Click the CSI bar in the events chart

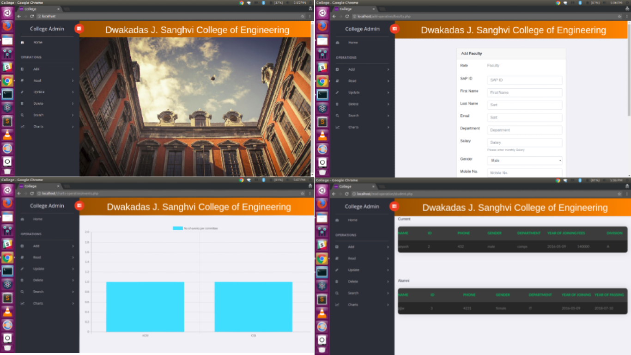(253, 306)
